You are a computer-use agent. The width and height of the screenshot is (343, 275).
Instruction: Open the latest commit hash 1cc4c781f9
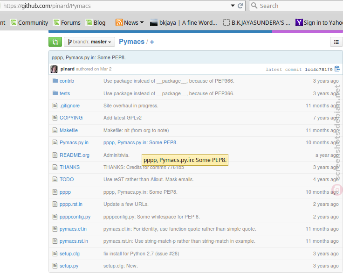click(x=318, y=70)
